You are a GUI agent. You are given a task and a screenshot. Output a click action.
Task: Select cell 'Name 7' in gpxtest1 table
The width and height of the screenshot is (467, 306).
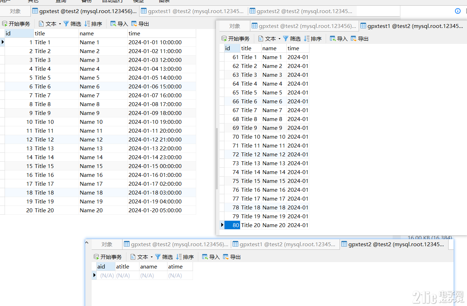[274, 110]
